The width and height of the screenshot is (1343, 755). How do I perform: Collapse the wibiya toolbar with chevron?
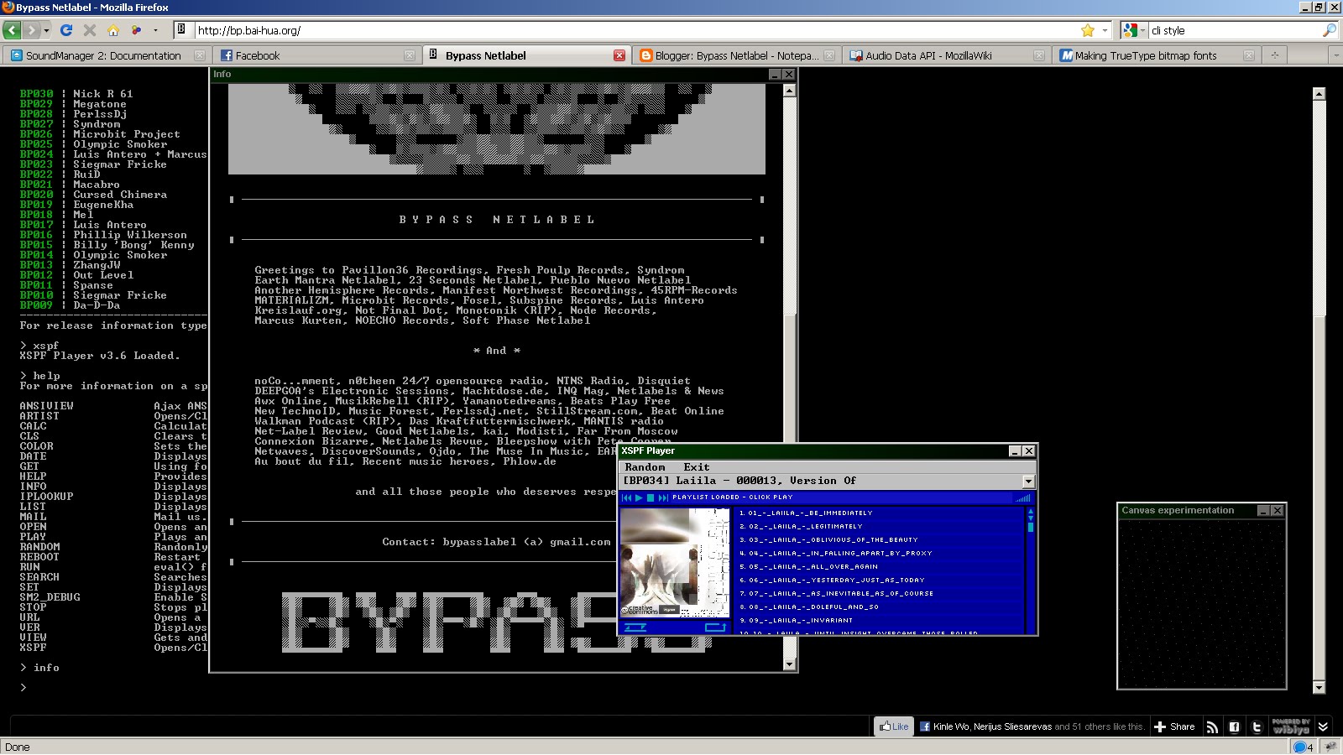click(1324, 727)
